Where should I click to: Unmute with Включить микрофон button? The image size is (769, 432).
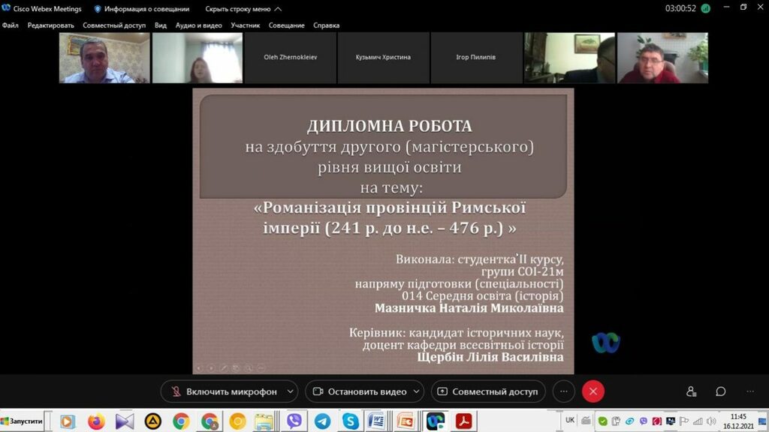222,391
